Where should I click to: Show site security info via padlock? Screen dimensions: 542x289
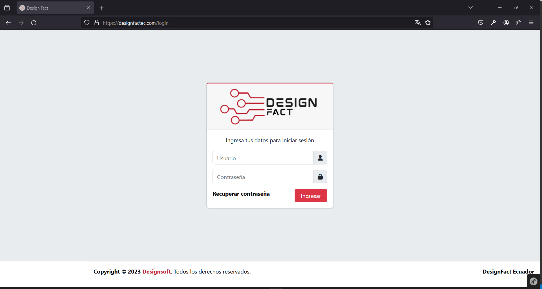coord(97,23)
